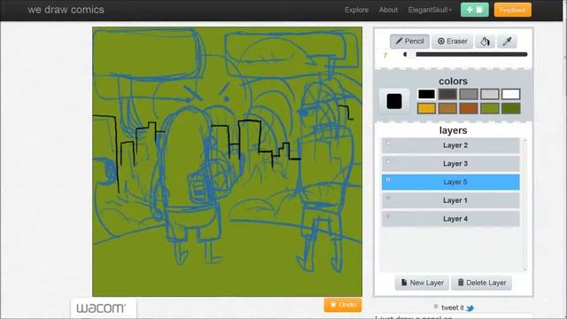Click the green new comic button
567x319 pixels.
coord(475,10)
